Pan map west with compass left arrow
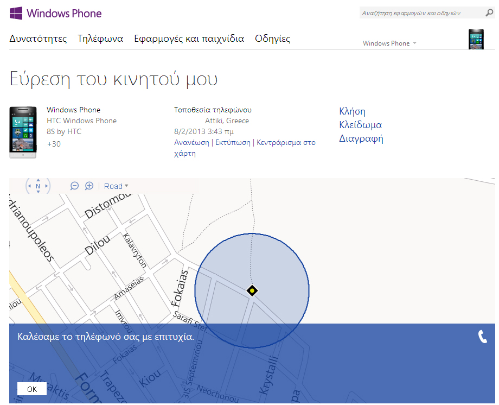This screenshot has height=405, width=499. coord(29,186)
